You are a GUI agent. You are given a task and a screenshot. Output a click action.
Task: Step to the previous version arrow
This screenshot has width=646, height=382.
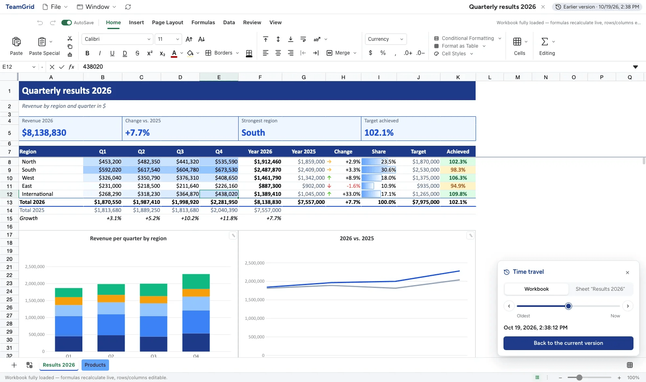509,306
